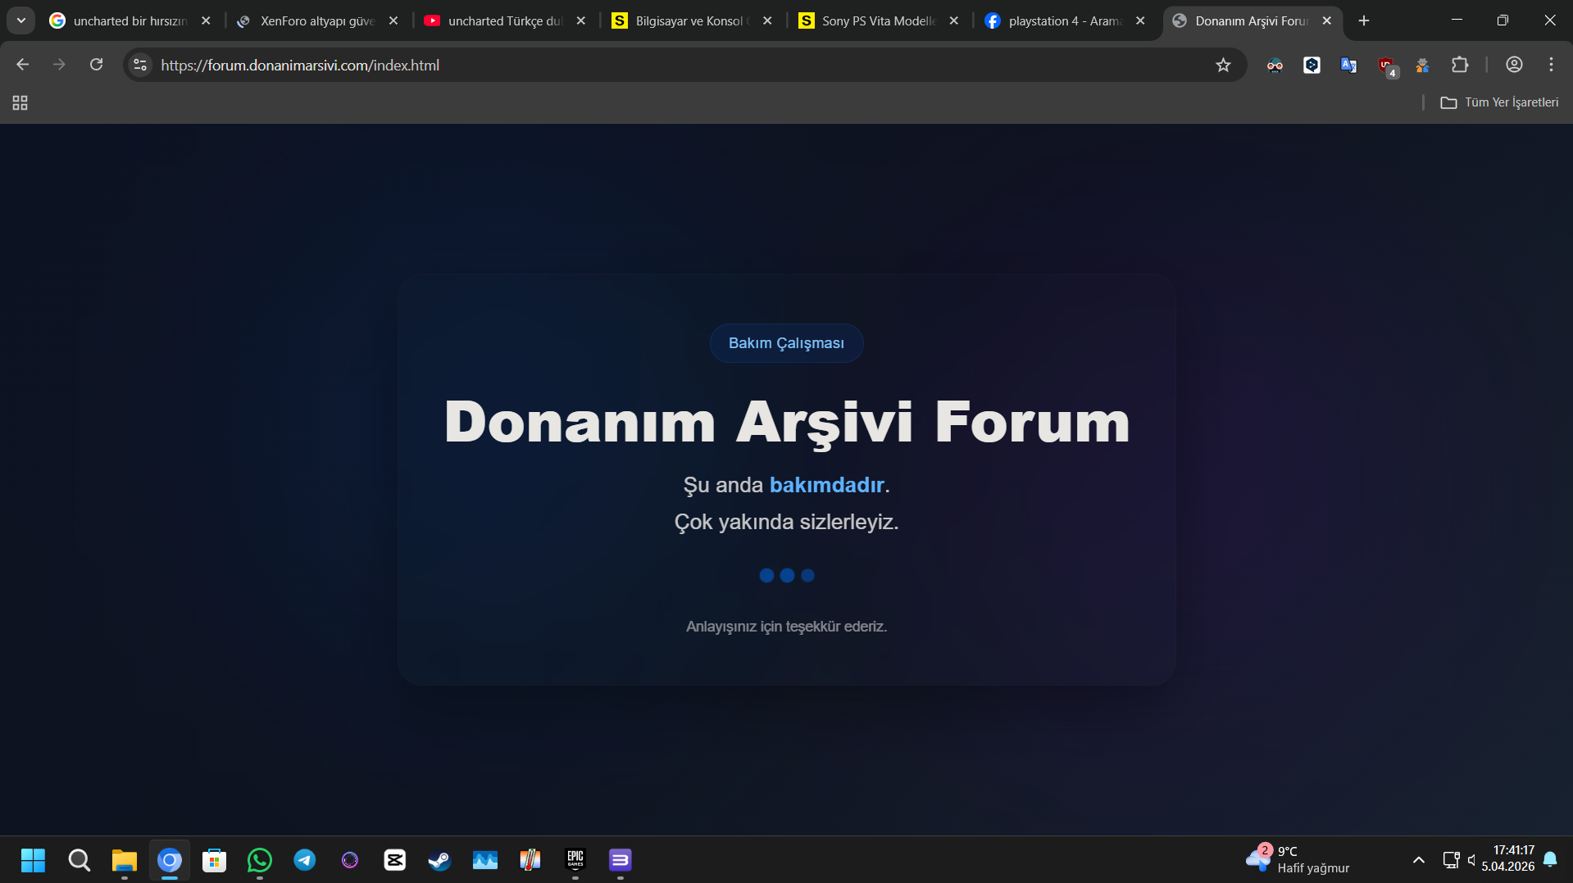
Task: Open the dark hexagon extension icon
Action: coord(1312,66)
